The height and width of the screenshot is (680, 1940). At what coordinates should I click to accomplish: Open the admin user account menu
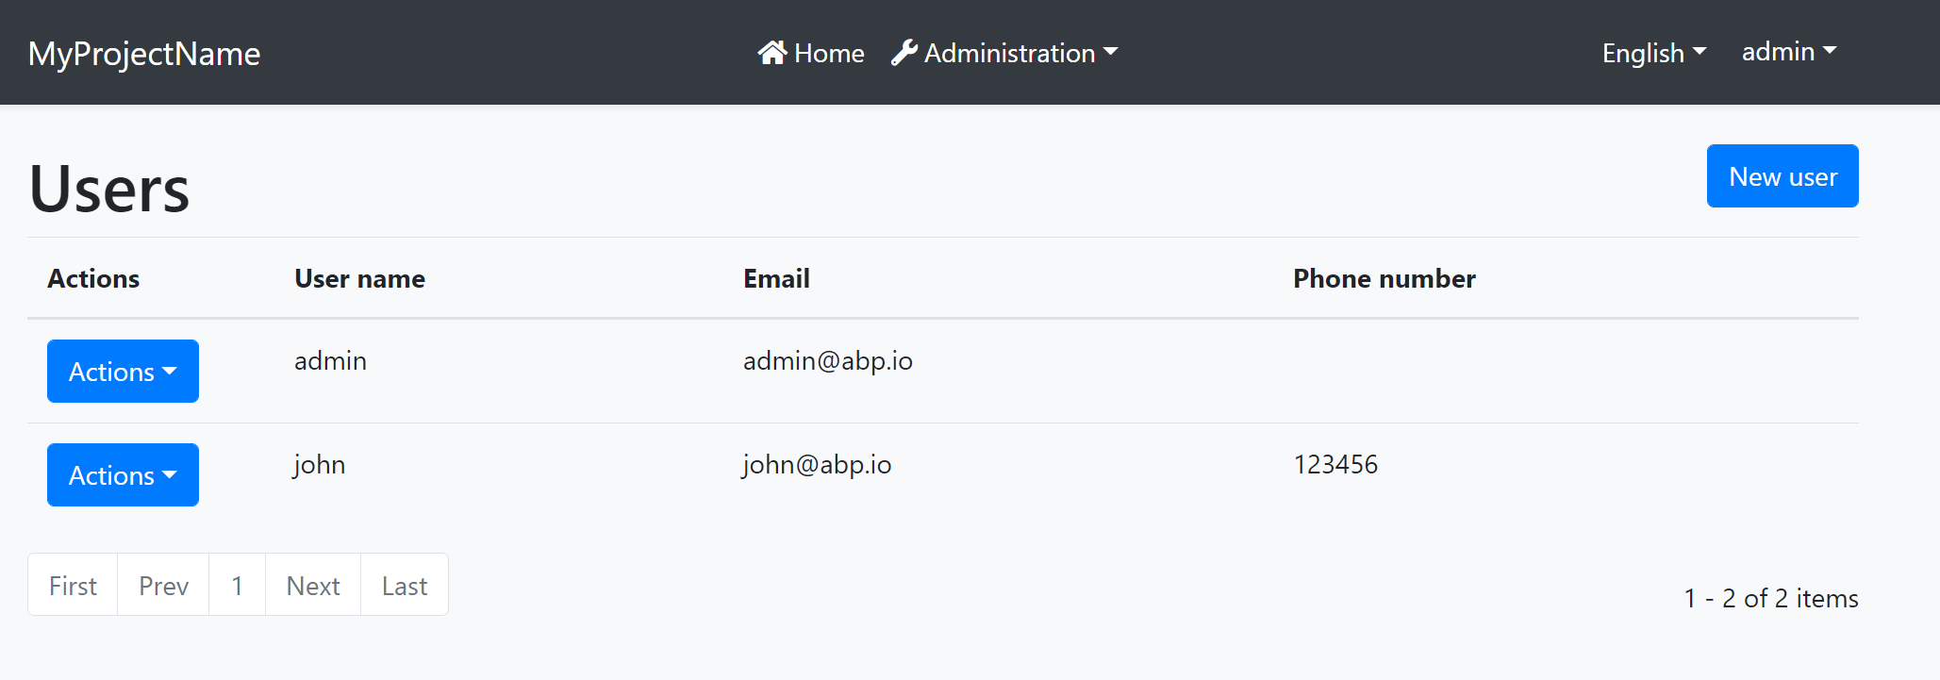[1787, 52]
